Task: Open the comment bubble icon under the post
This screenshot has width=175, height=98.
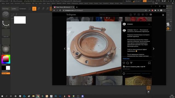Action: coord(127,63)
